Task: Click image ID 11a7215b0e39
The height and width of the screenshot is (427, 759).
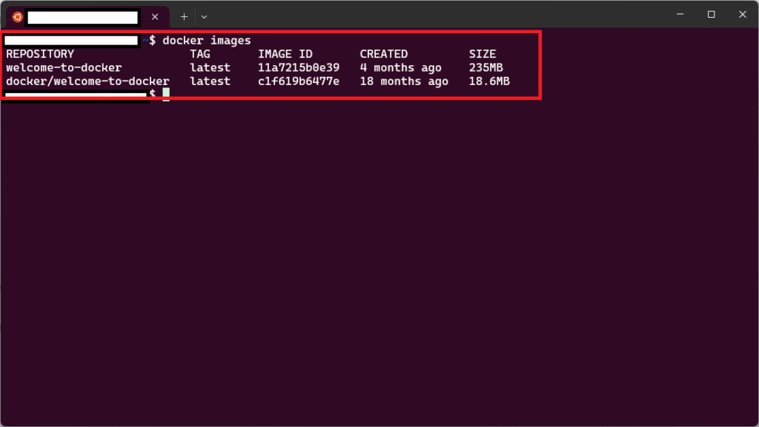Action: click(299, 67)
